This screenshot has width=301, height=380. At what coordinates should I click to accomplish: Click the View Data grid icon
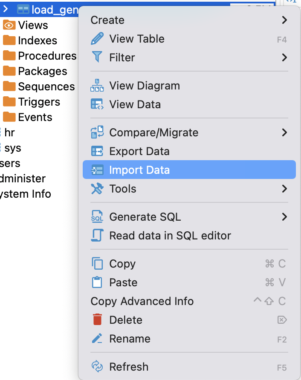coord(97,104)
